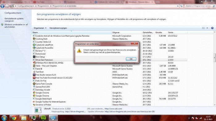Select the De Sims 3 entry
Screen dimensions: 216x121
tap(40, 51)
